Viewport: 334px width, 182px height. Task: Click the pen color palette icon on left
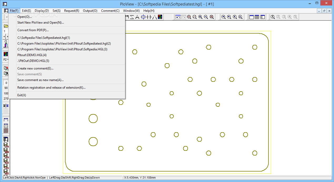6,54
